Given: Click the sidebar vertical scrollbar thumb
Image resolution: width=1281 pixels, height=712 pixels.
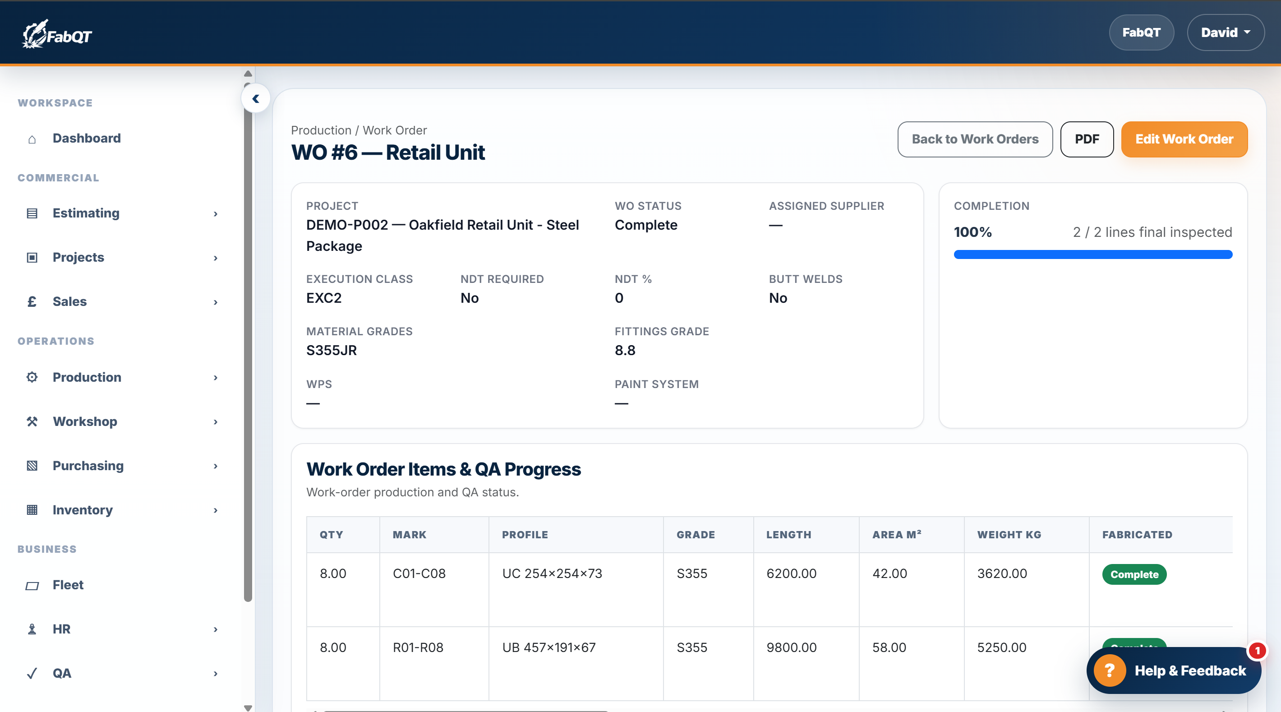Looking at the screenshot, I should click(248, 343).
